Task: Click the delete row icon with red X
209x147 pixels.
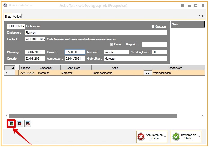Action: (x=28, y=124)
